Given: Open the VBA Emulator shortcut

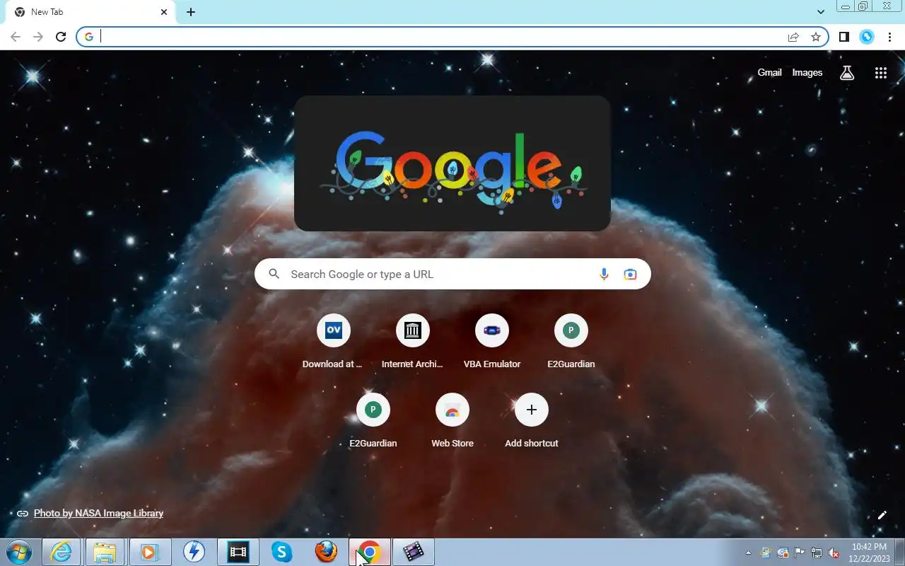Looking at the screenshot, I should (x=492, y=342).
